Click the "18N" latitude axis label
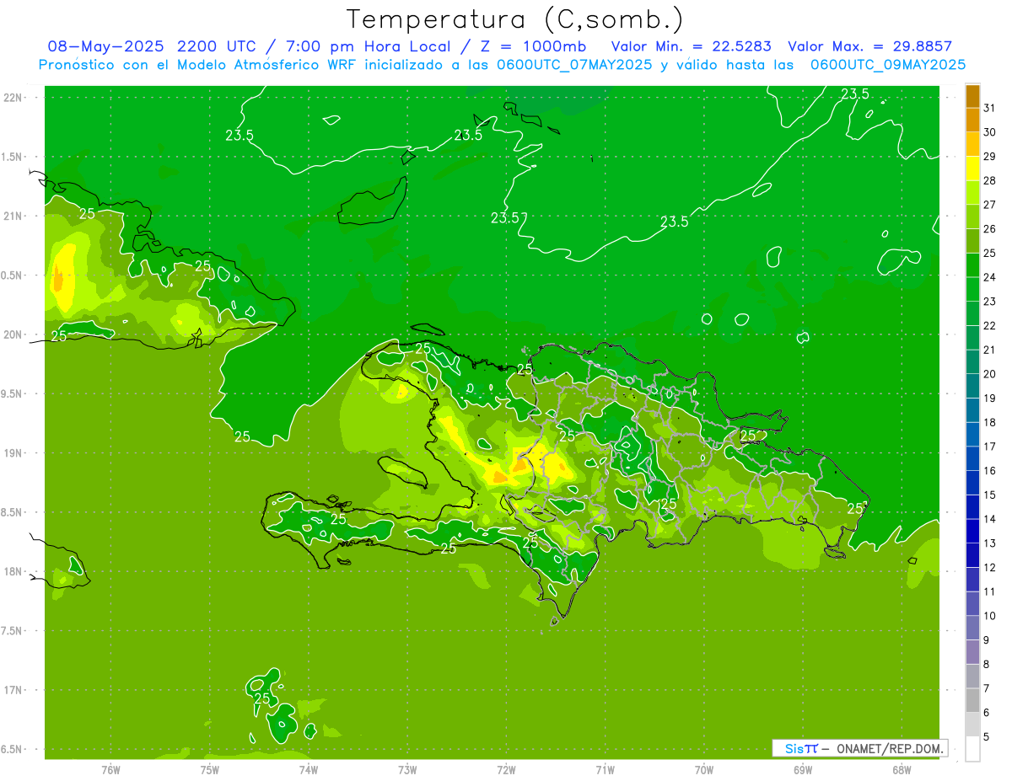Viewport: 1012px width, 781px height. (x=14, y=571)
